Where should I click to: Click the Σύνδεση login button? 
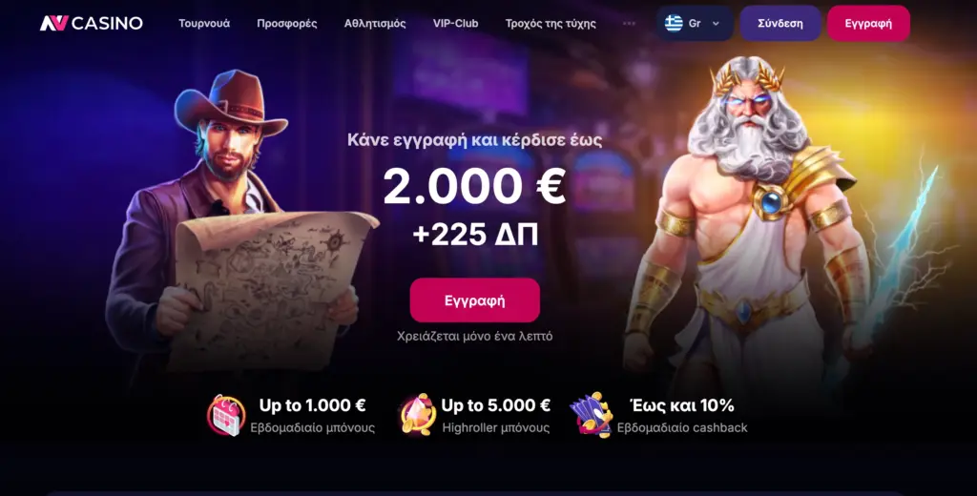point(780,23)
